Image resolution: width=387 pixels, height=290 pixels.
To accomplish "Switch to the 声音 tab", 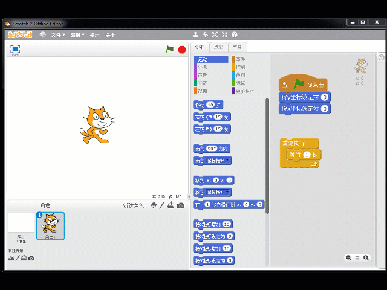I will (x=237, y=47).
